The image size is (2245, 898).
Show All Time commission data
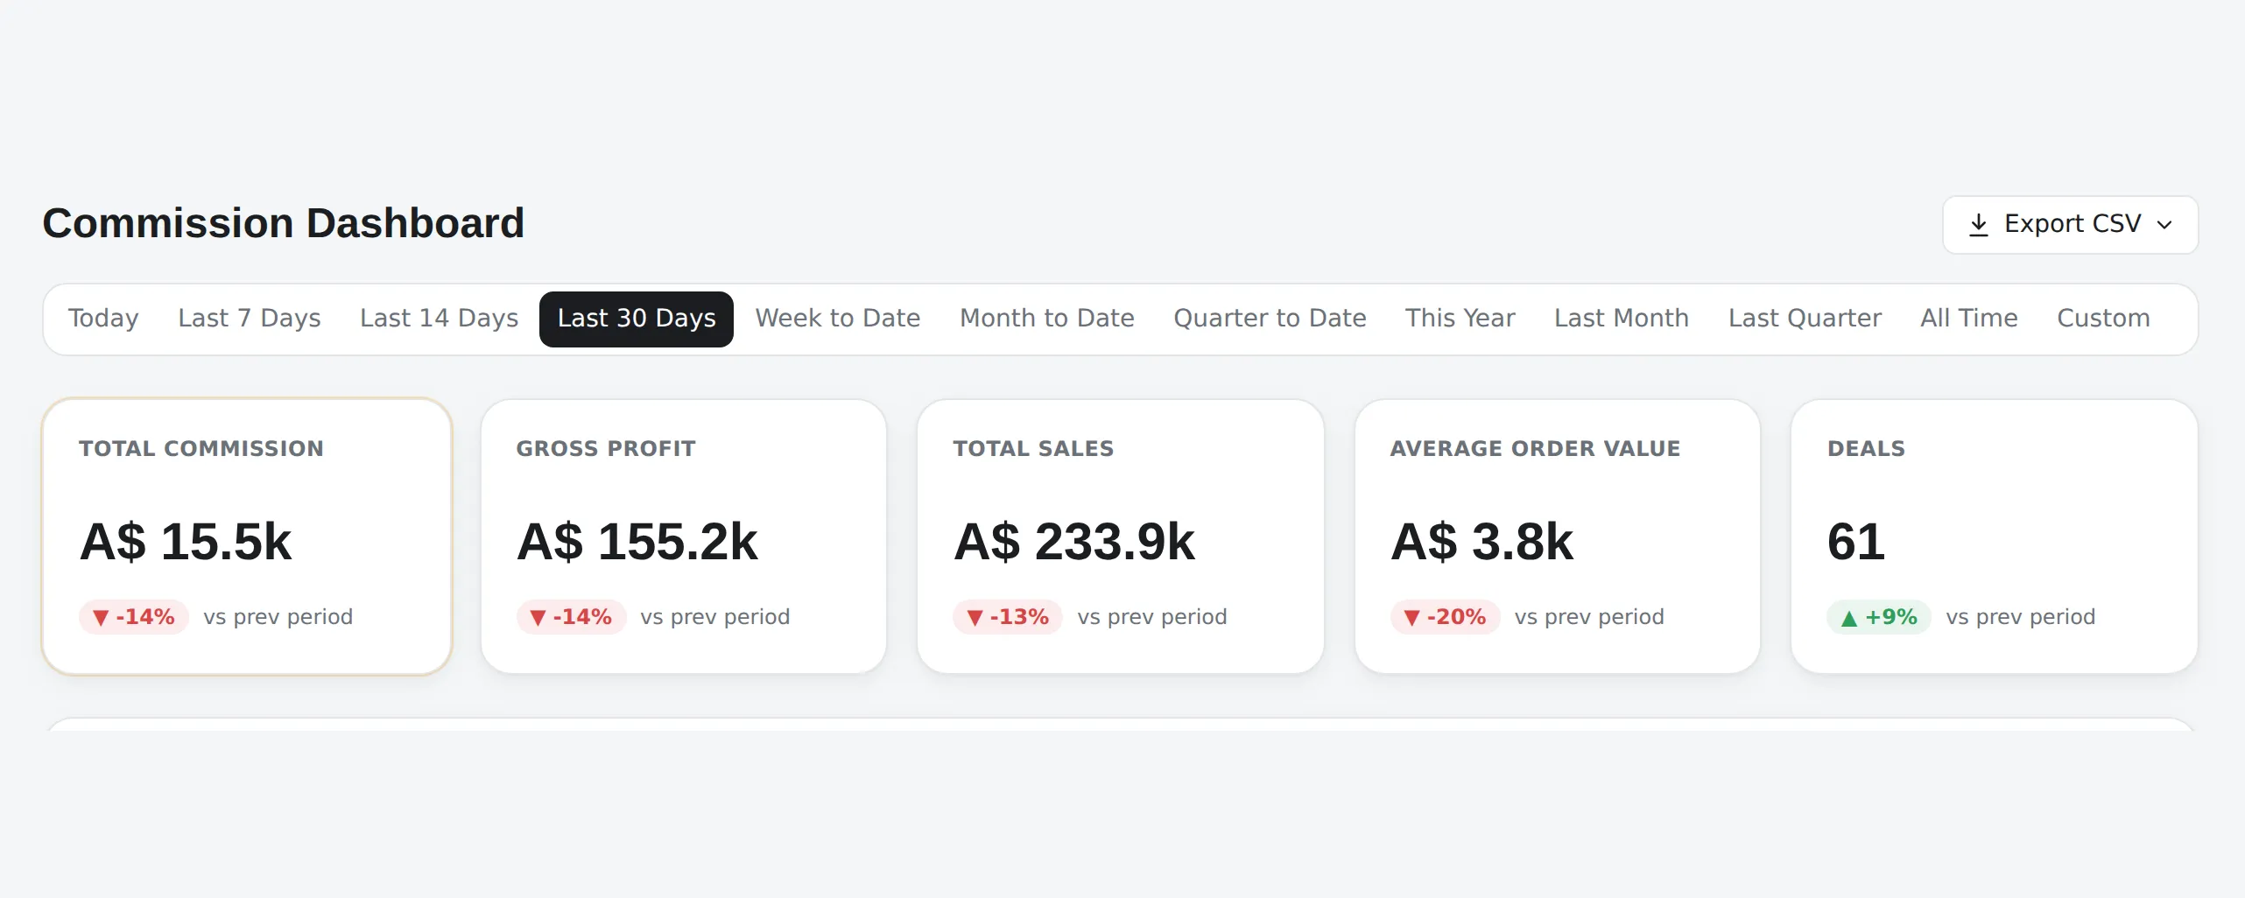(x=1969, y=319)
